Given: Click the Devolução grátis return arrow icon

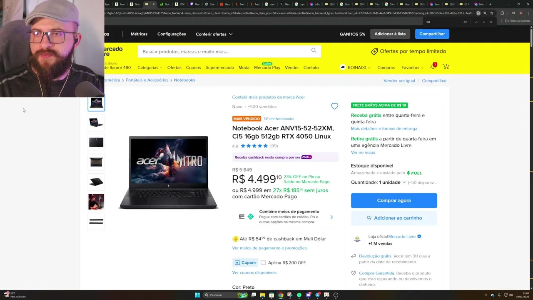Looking at the screenshot, I should (354, 256).
